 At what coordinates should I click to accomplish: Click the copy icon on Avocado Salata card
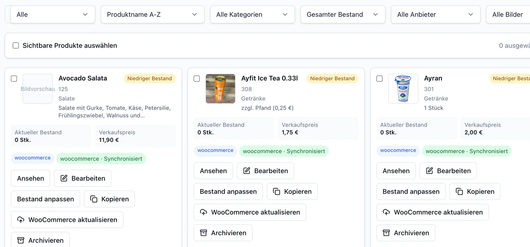(x=94, y=199)
